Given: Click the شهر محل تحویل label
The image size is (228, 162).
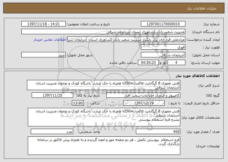Looking at the screenshot, I should click(x=80, y=55).
